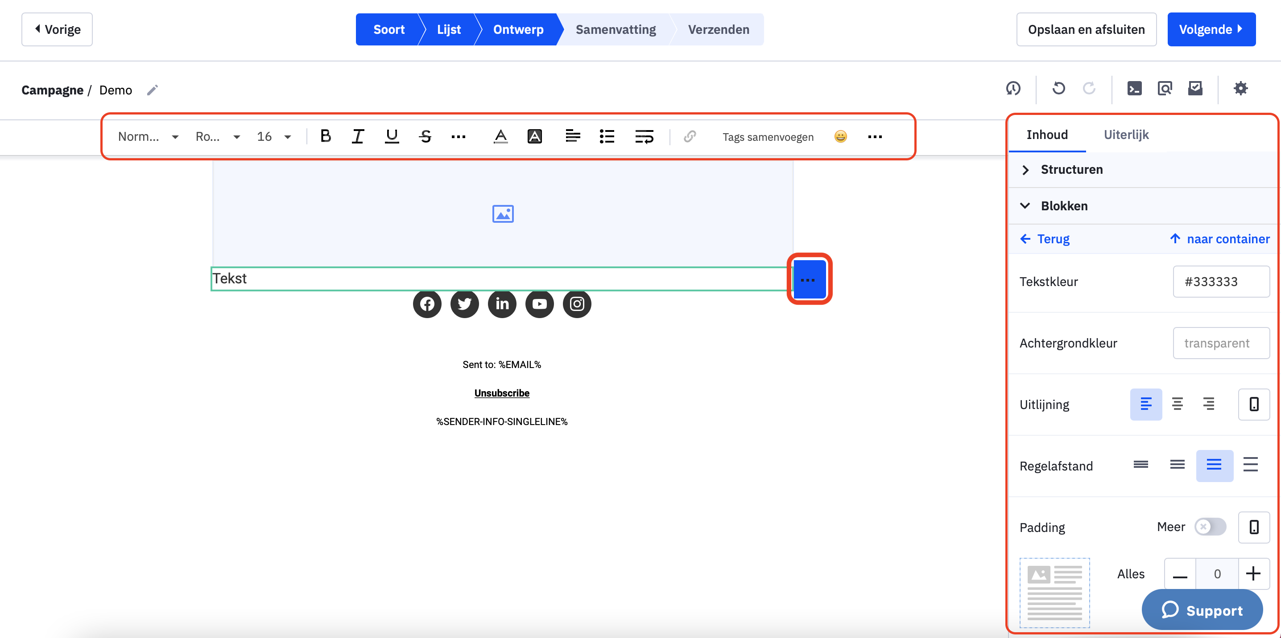Switch to the Uiterlijk tab
The width and height of the screenshot is (1281, 638).
pos(1126,135)
